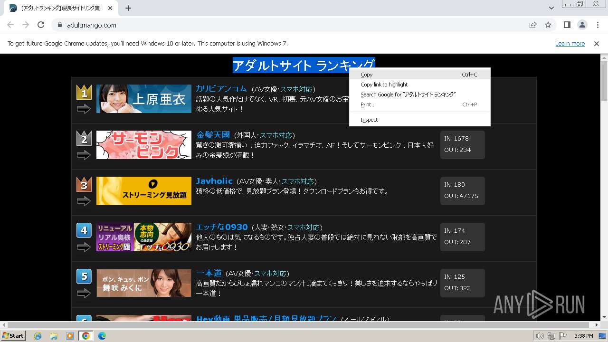Open Windows Media Player taskbar icon
This screenshot has width=608, height=342.
coord(70,336)
